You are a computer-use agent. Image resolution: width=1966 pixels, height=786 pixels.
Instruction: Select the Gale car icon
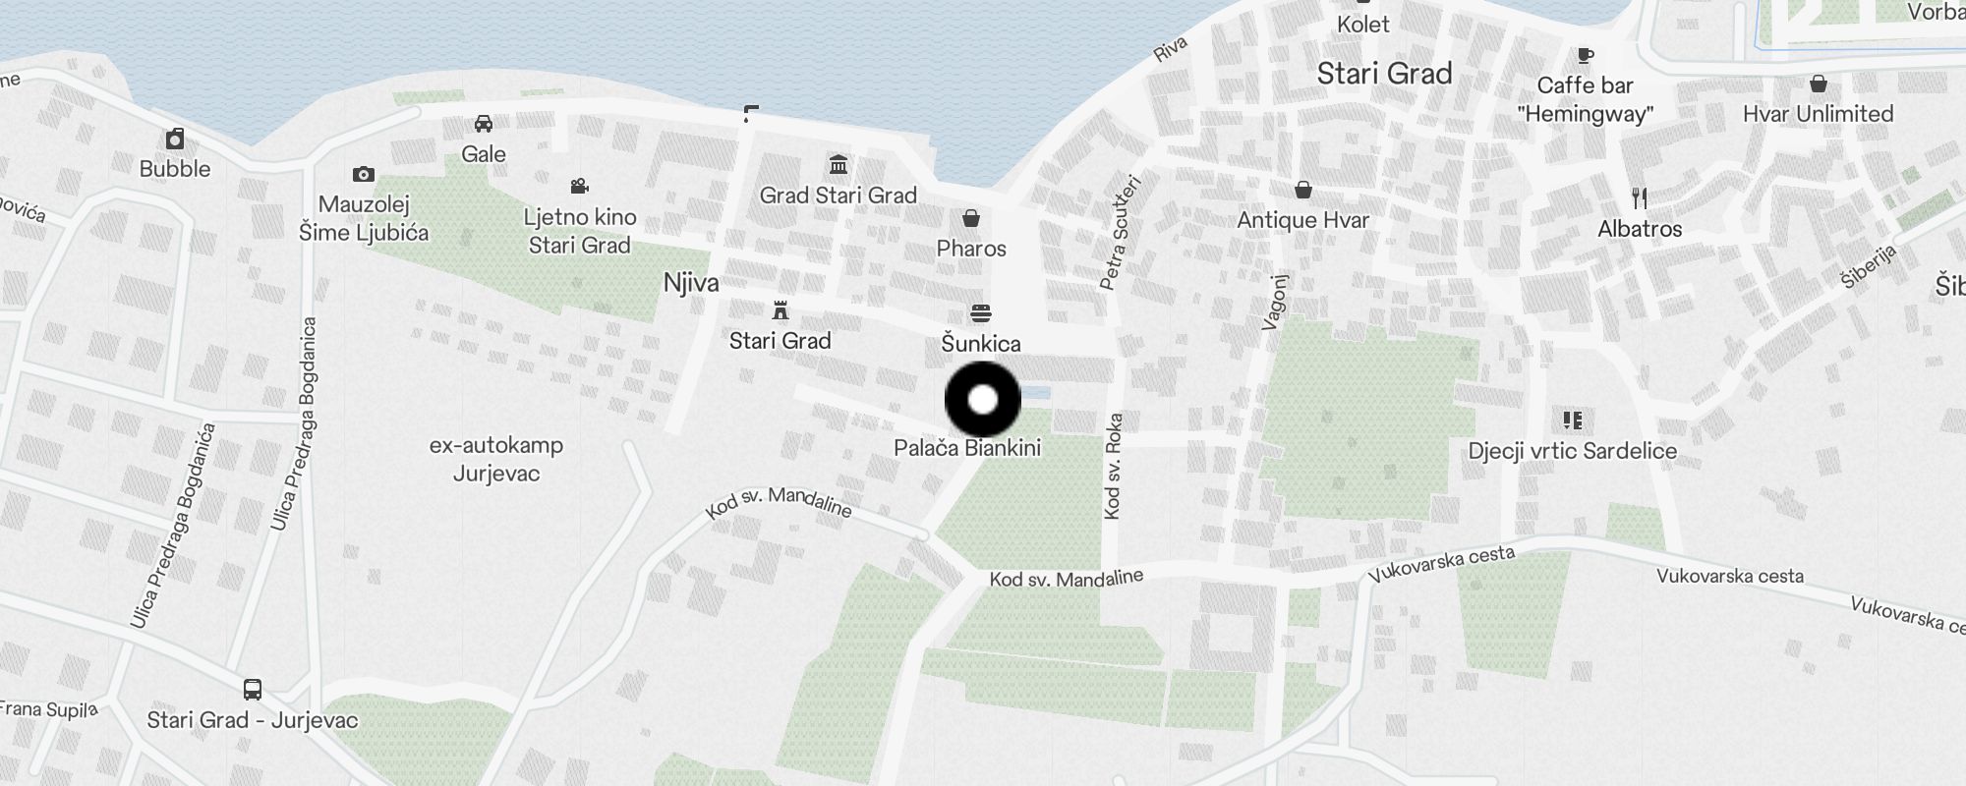484,124
